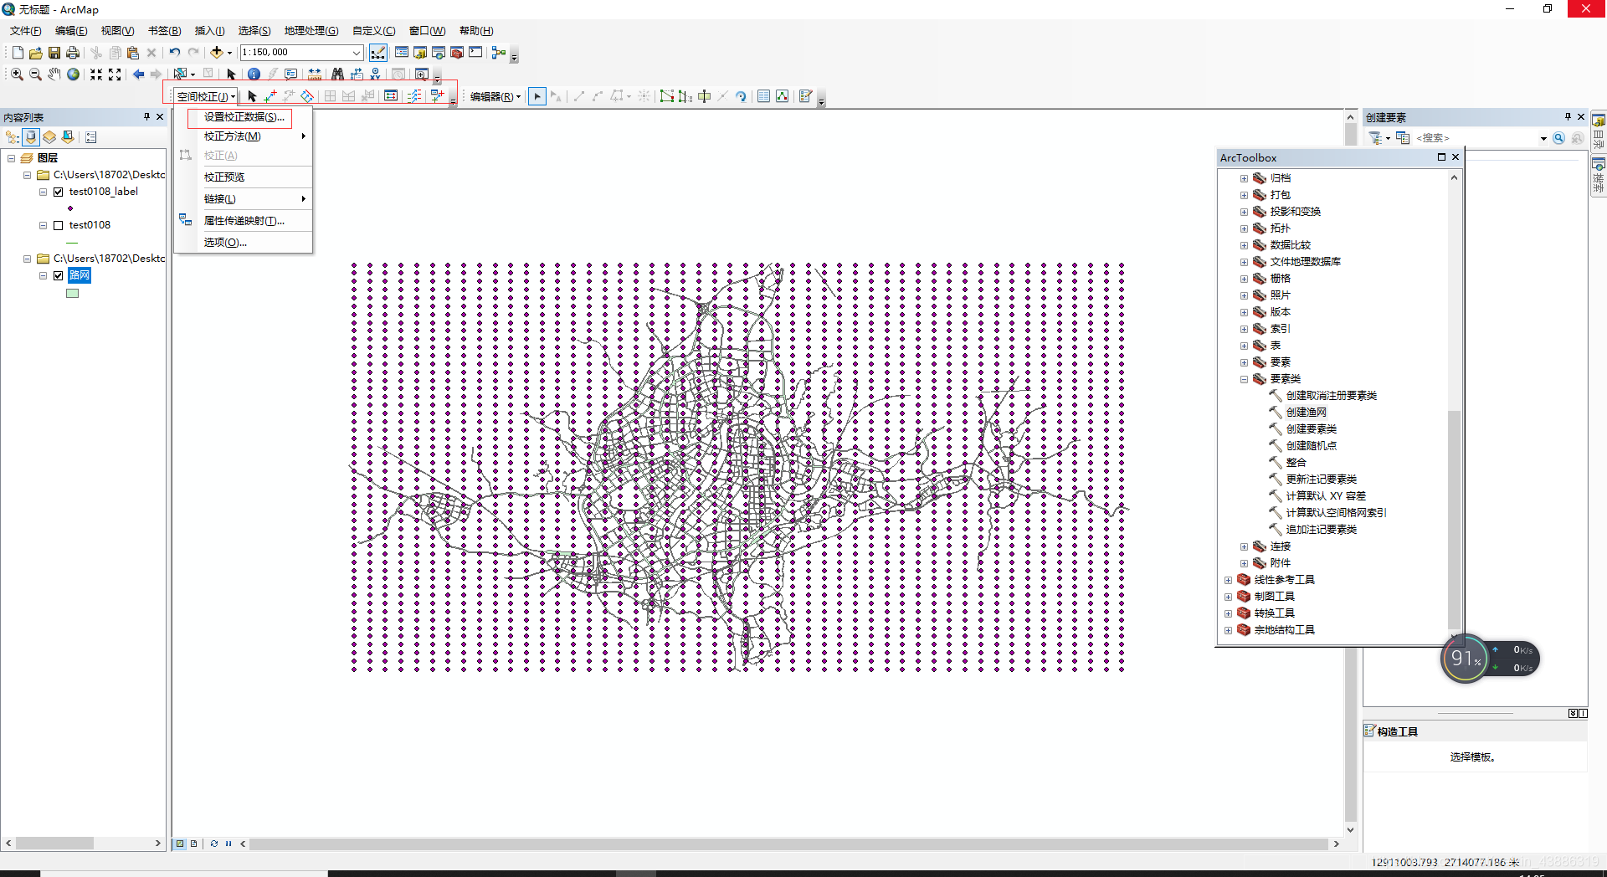Select the Edit Tool arrow on Editor toolbar
This screenshot has height=877, width=1607.
click(537, 96)
